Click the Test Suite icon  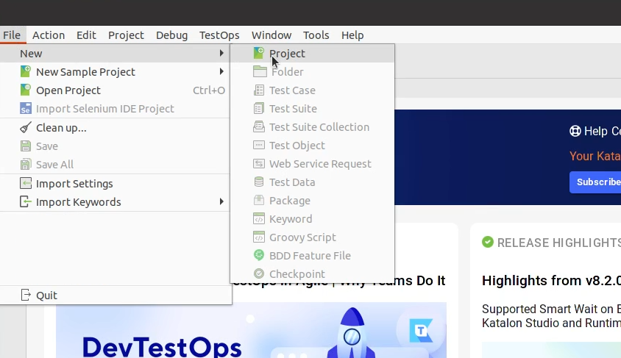tap(259, 108)
